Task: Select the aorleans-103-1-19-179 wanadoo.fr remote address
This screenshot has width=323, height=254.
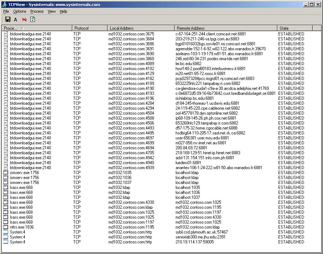Action: click(x=219, y=54)
